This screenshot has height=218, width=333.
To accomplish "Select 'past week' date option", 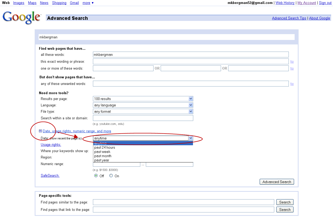I will pyautogui.click(x=143, y=152).
